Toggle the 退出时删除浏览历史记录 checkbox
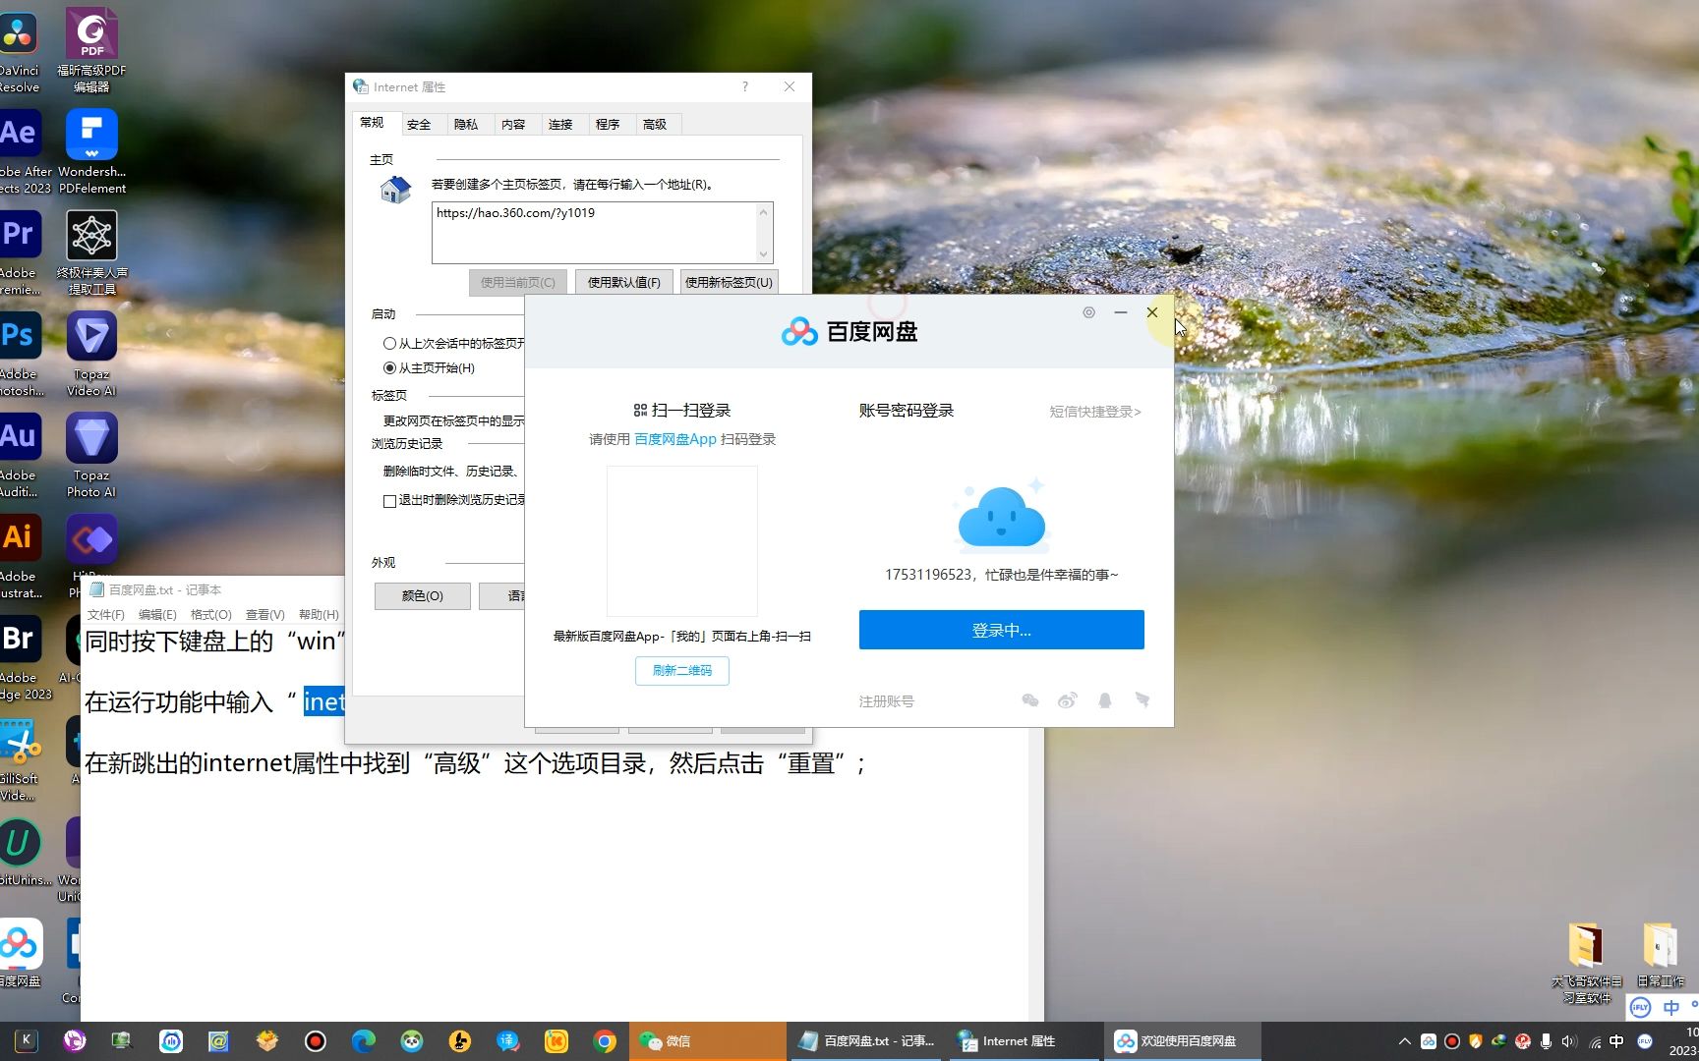1699x1061 pixels. 389,501
